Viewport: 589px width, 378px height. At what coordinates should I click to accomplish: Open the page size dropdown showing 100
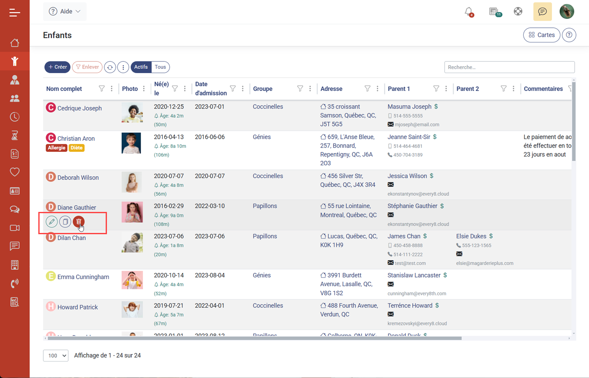(56, 355)
